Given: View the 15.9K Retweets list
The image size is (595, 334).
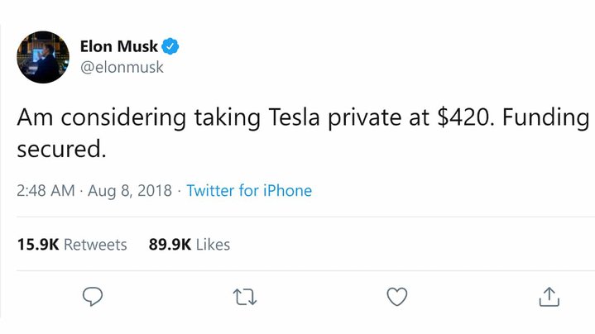Looking at the screenshot, I should pos(72,245).
